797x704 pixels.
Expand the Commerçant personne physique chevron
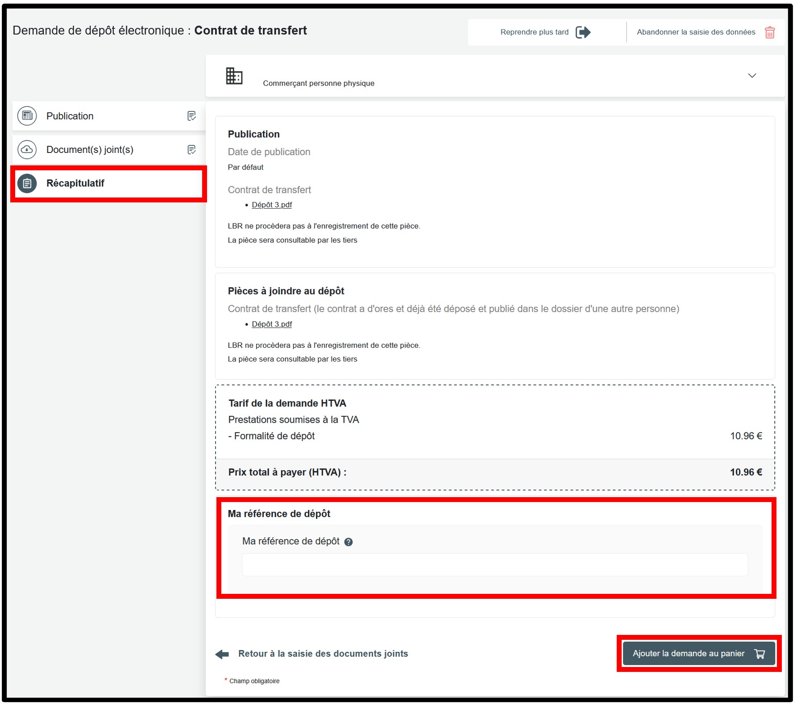point(752,76)
